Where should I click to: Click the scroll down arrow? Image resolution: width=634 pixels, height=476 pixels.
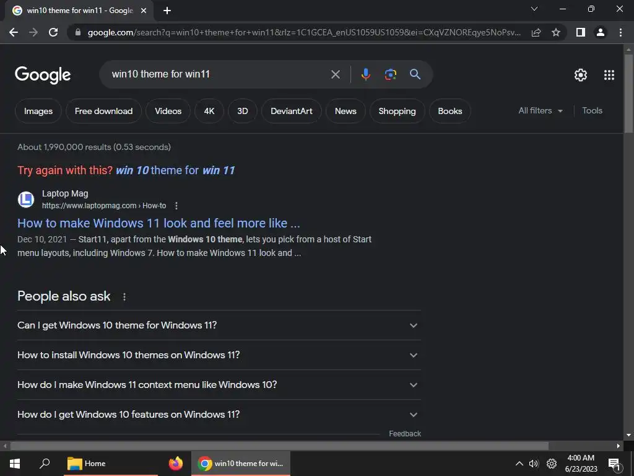coord(628,435)
